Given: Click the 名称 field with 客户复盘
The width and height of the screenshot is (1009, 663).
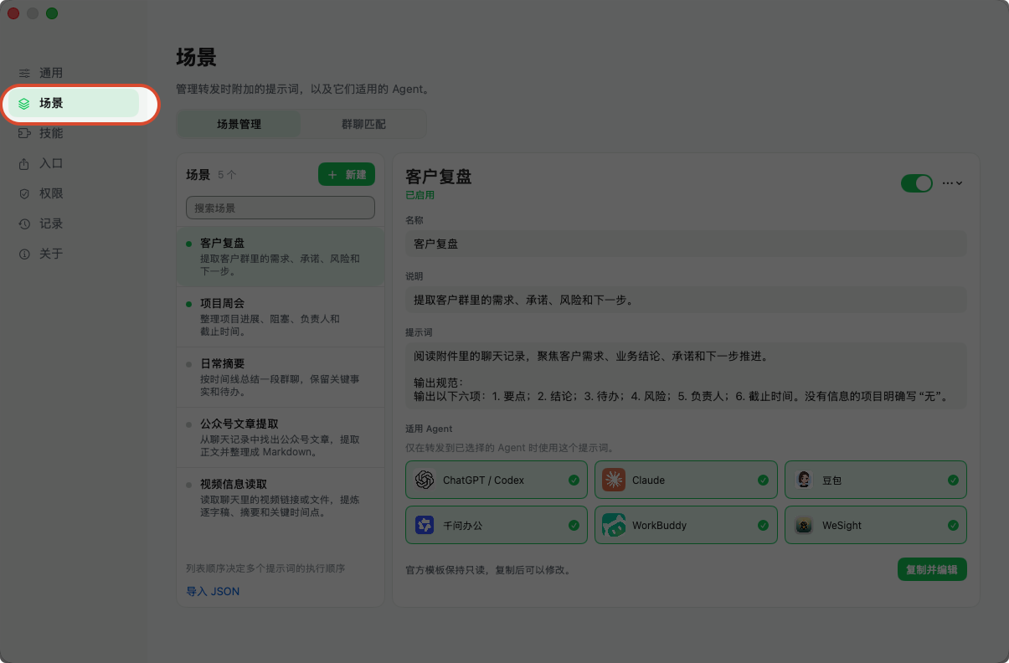Looking at the screenshot, I should coord(686,244).
